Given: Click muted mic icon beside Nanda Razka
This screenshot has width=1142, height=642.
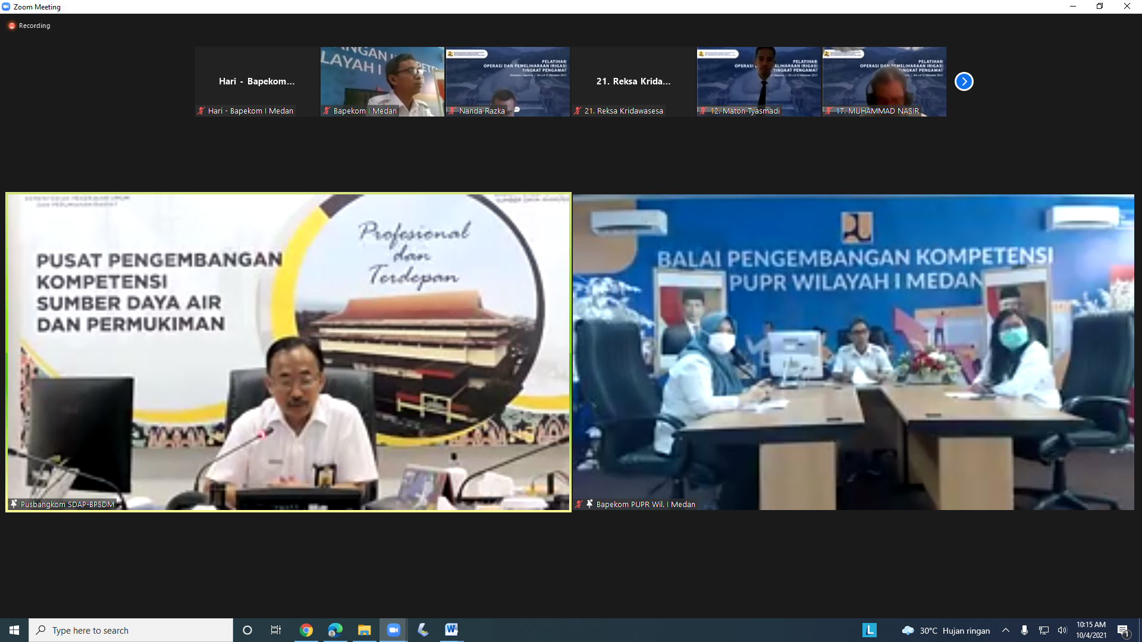Looking at the screenshot, I should (452, 111).
